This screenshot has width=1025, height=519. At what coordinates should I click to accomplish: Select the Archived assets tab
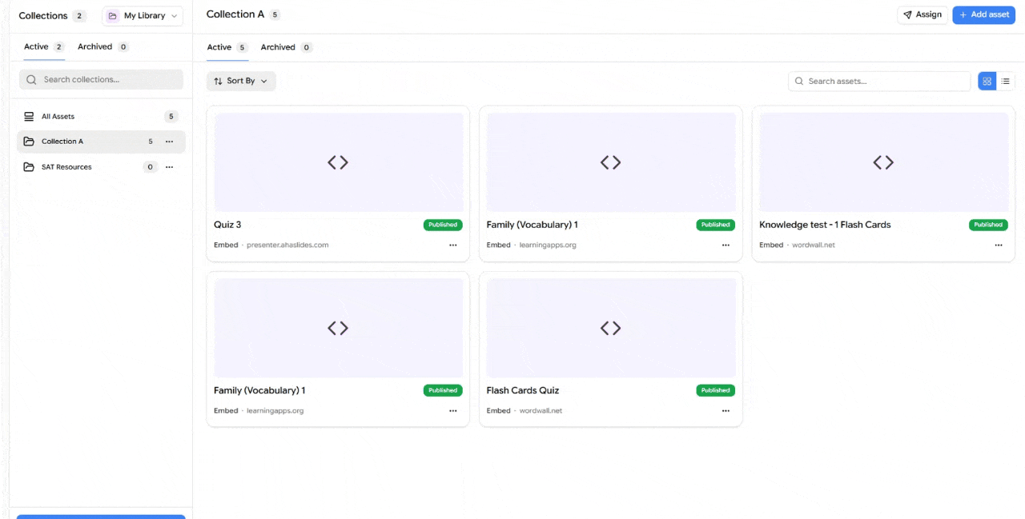click(x=286, y=48)
